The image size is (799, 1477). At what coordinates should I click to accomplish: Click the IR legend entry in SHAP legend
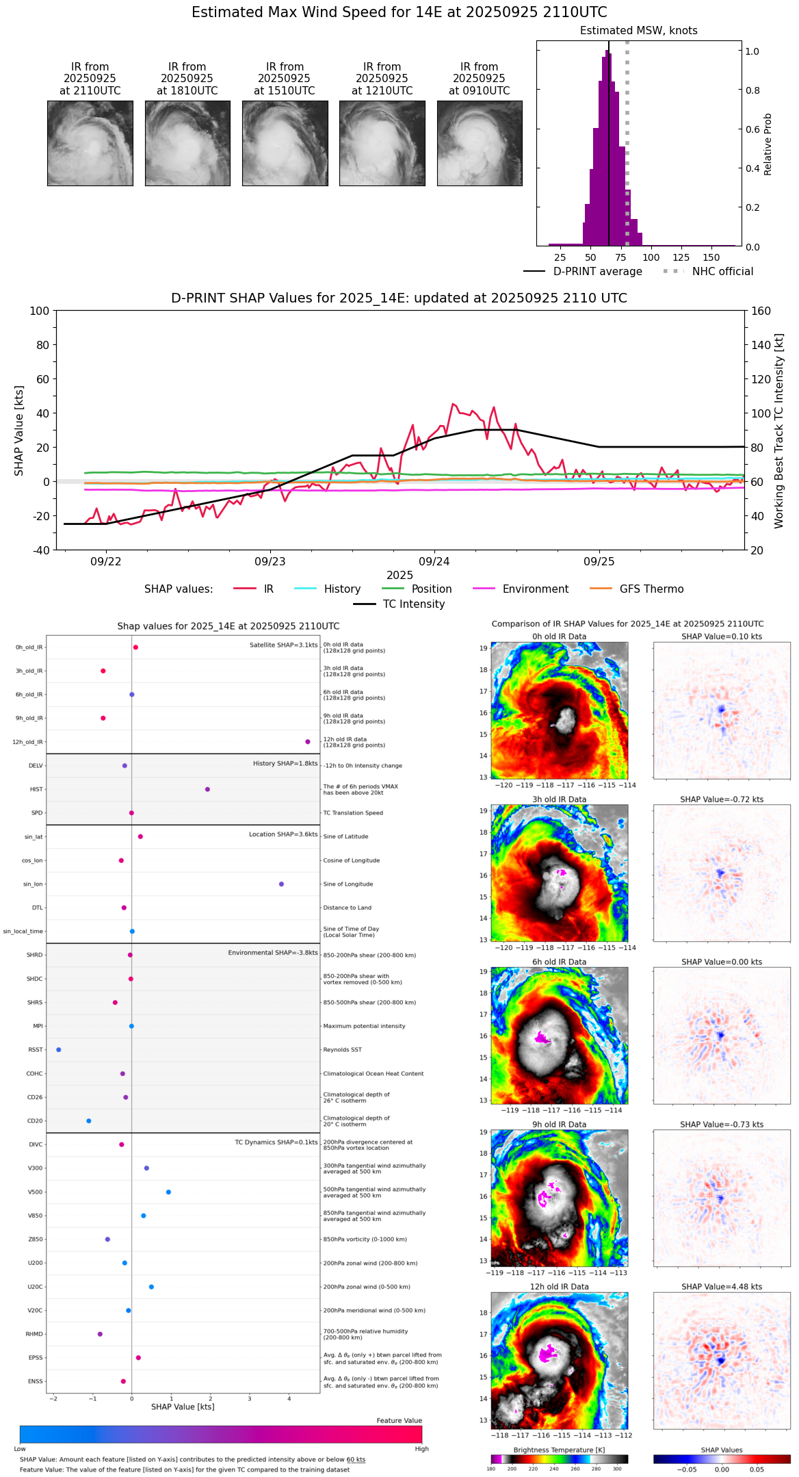253,589
